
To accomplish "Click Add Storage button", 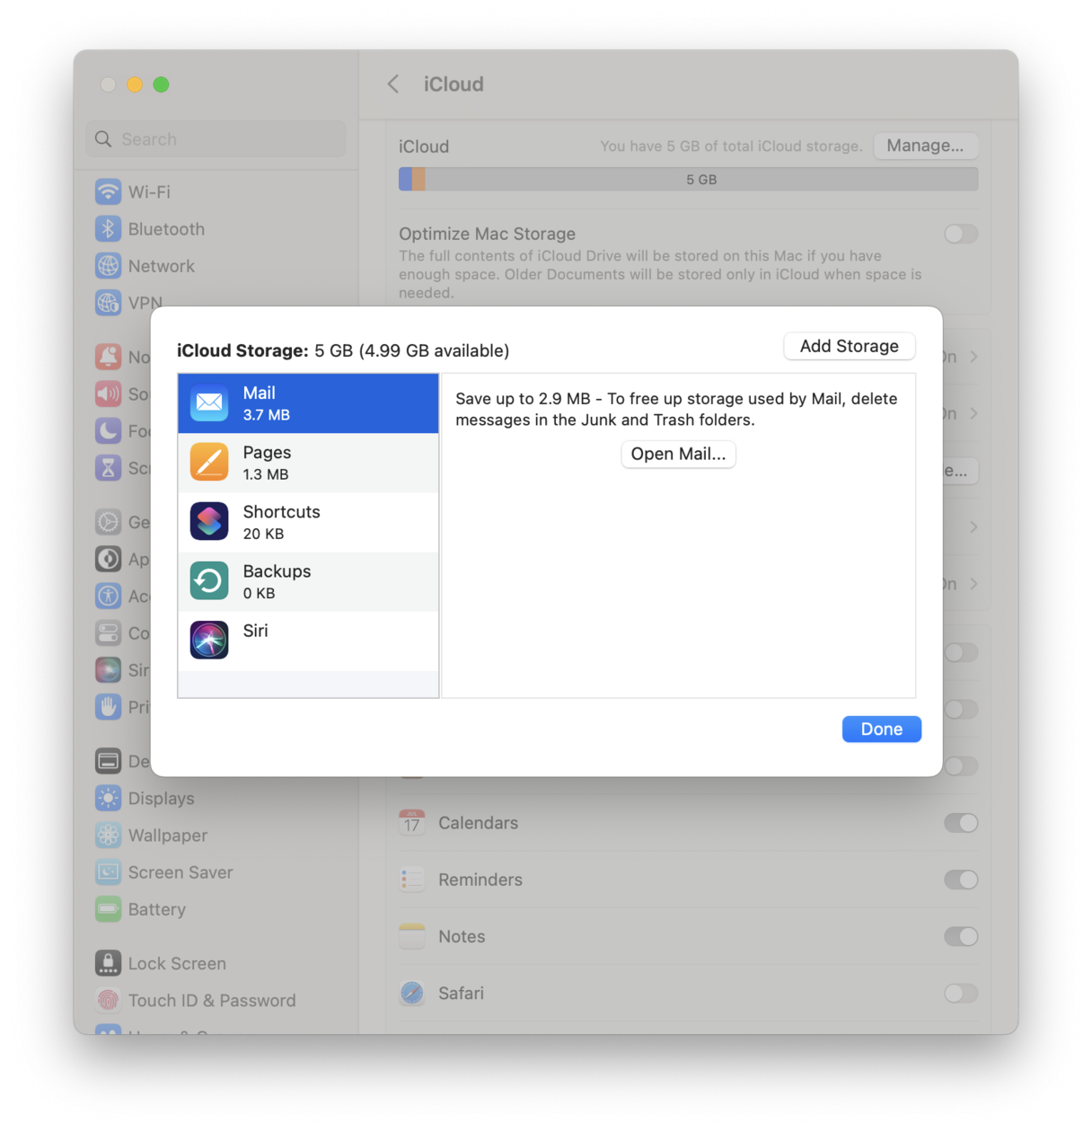I will coord(849,346).
